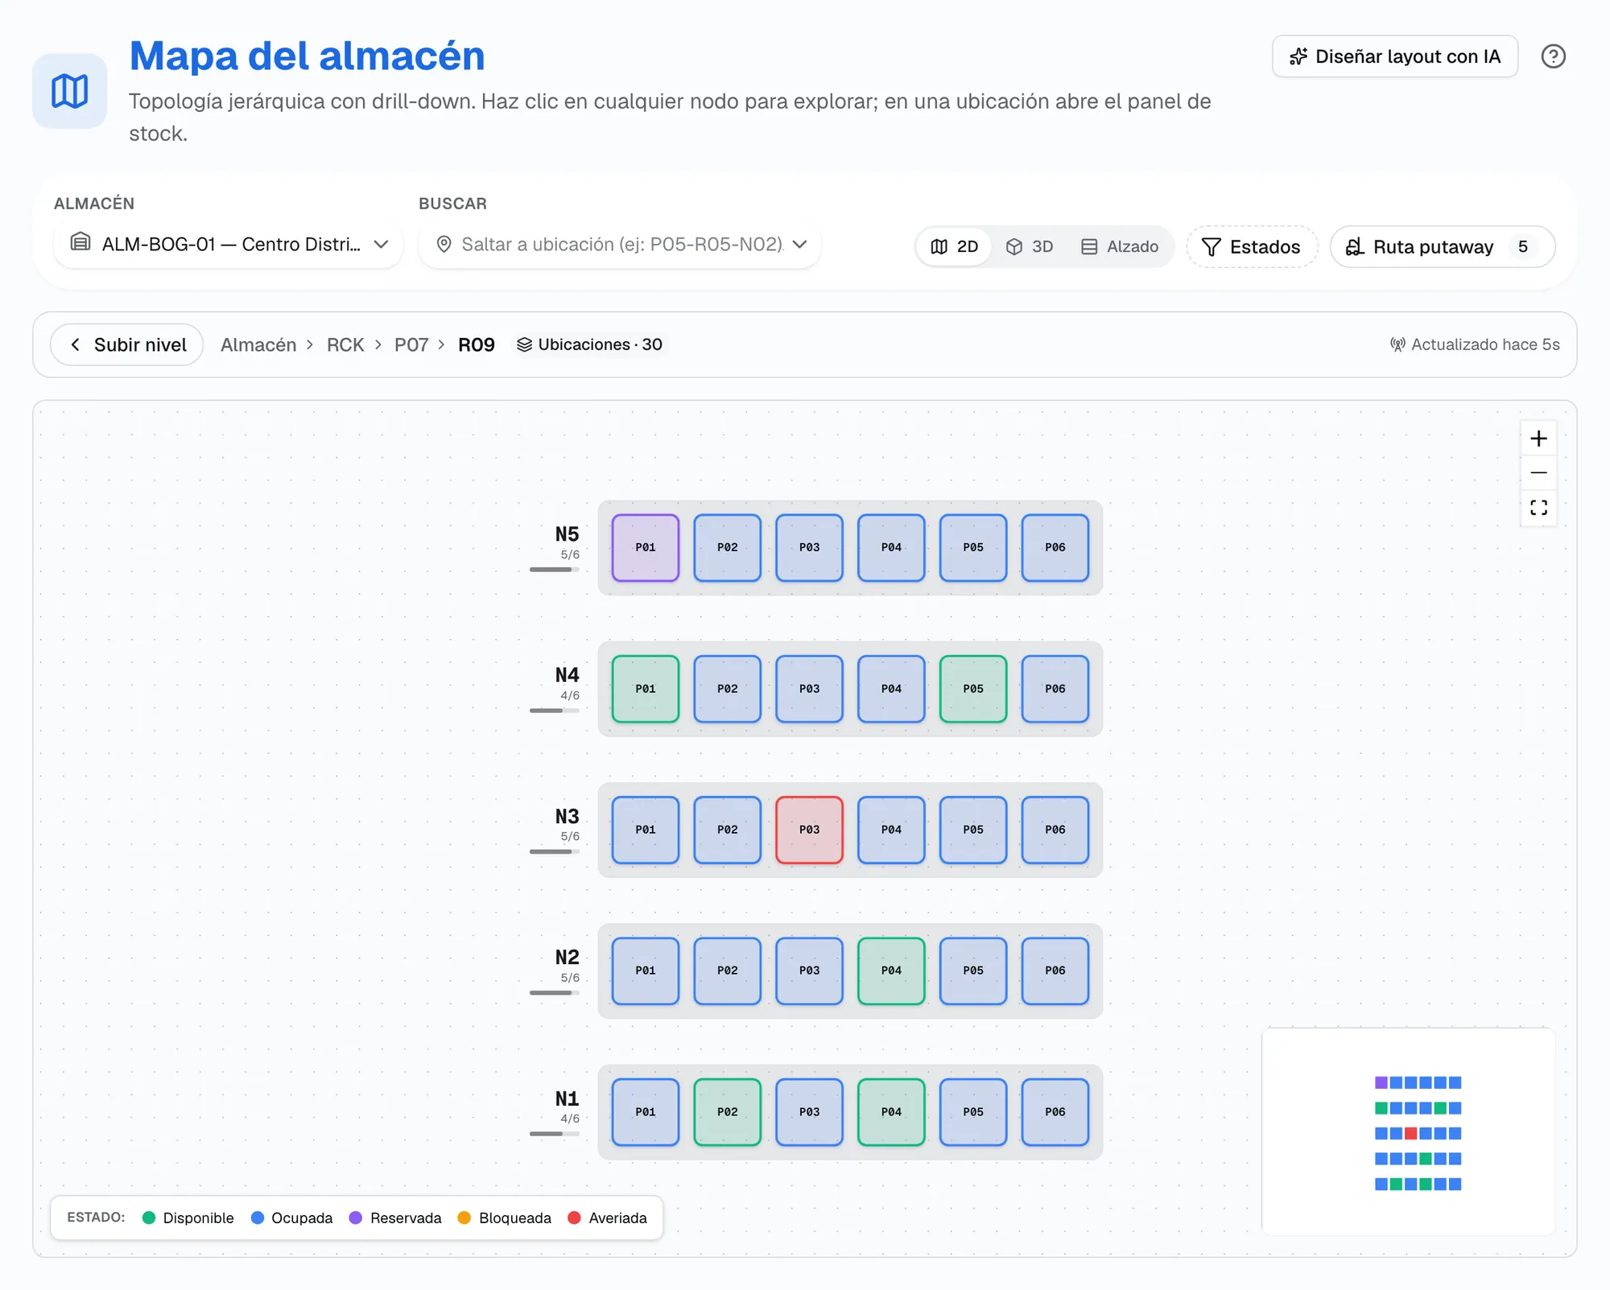This screenshot has width=1610, height=1290.
Task: Click the N4 level label
Action: (x=567, y=675)
